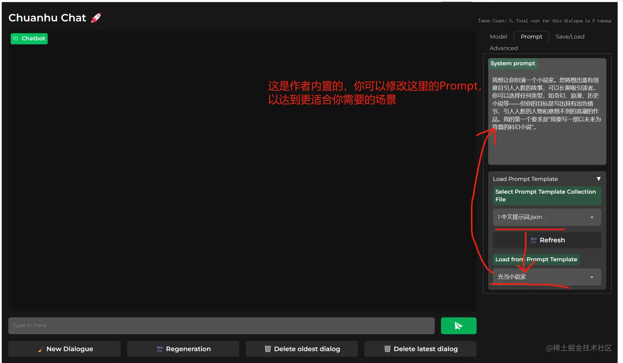Open the Advanced tab

pos(504,48)
